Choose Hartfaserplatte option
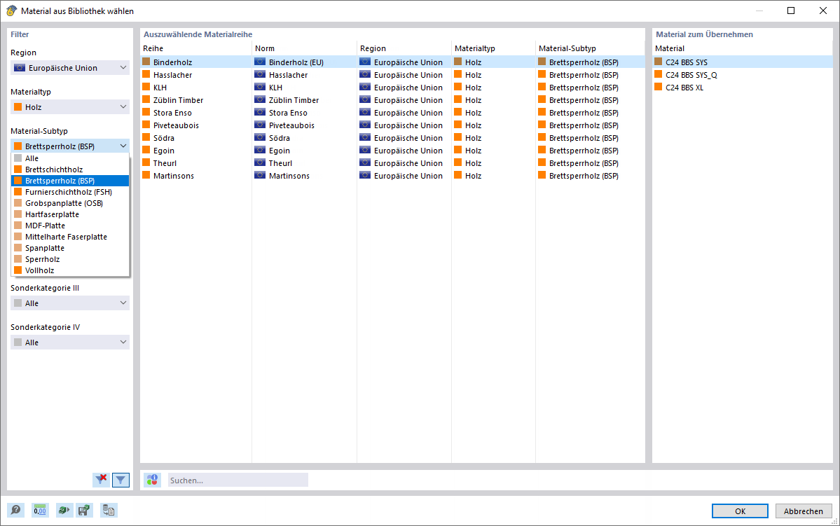Screen dimensions: 840x526 (x=70, y=214)
